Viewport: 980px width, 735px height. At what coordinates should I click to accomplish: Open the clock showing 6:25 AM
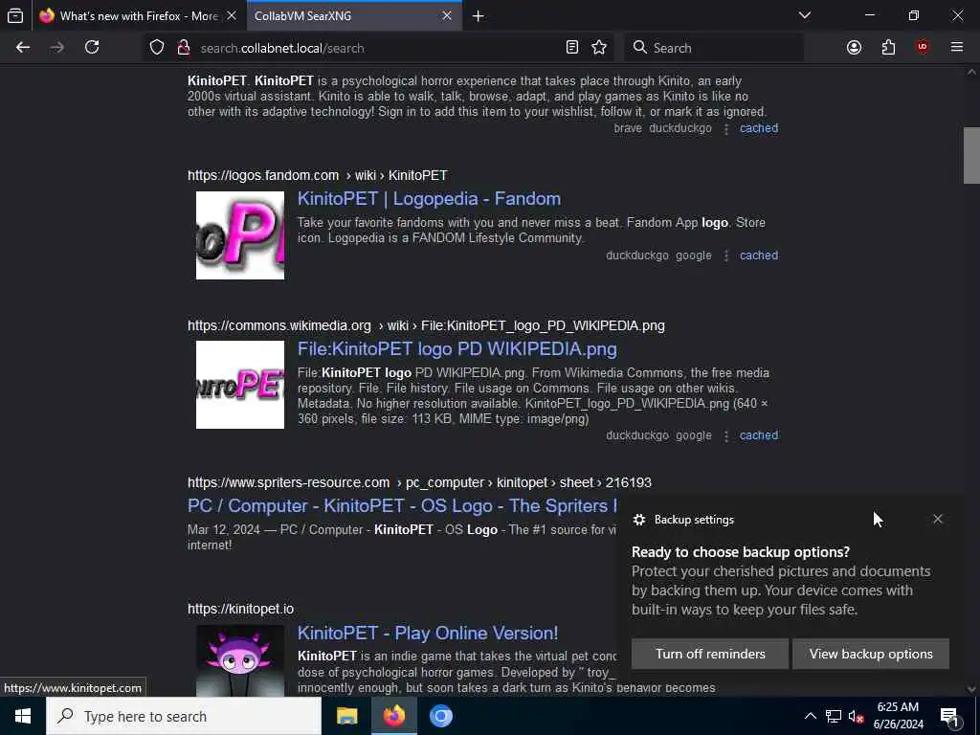coord(898,716)
